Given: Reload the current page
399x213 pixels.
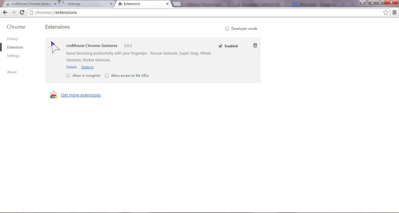Looking at the screenshot, I should click(22, 12).
